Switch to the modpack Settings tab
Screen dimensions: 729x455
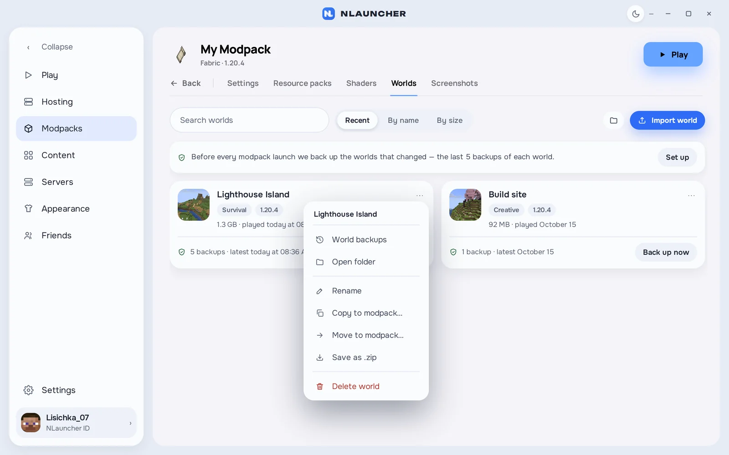click(243, 83)
